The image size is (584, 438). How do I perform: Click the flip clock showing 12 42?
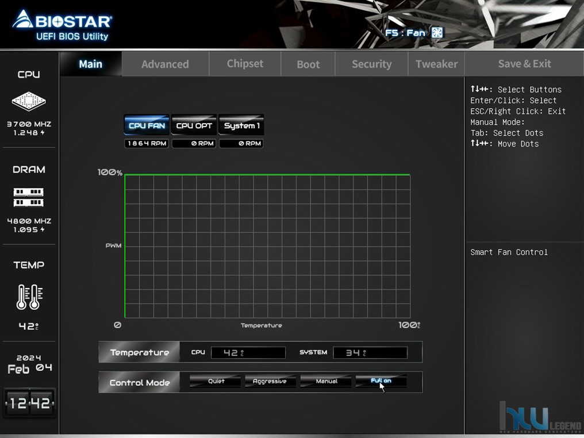click(30, 403)
